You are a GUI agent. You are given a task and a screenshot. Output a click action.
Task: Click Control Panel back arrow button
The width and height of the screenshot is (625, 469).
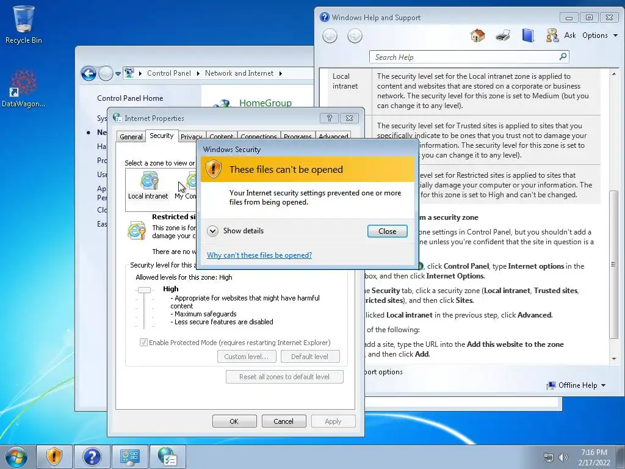(x=89, y=73)
